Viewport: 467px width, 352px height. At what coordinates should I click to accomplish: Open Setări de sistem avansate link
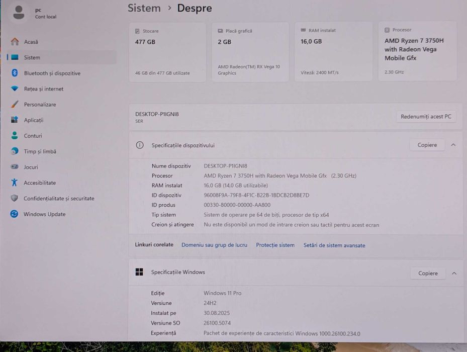point(334,245)
